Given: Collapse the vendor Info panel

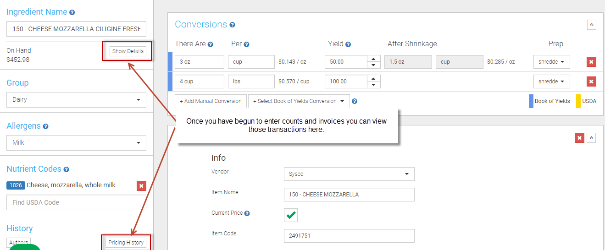Looking at the screenshot, I should (591, 138).
